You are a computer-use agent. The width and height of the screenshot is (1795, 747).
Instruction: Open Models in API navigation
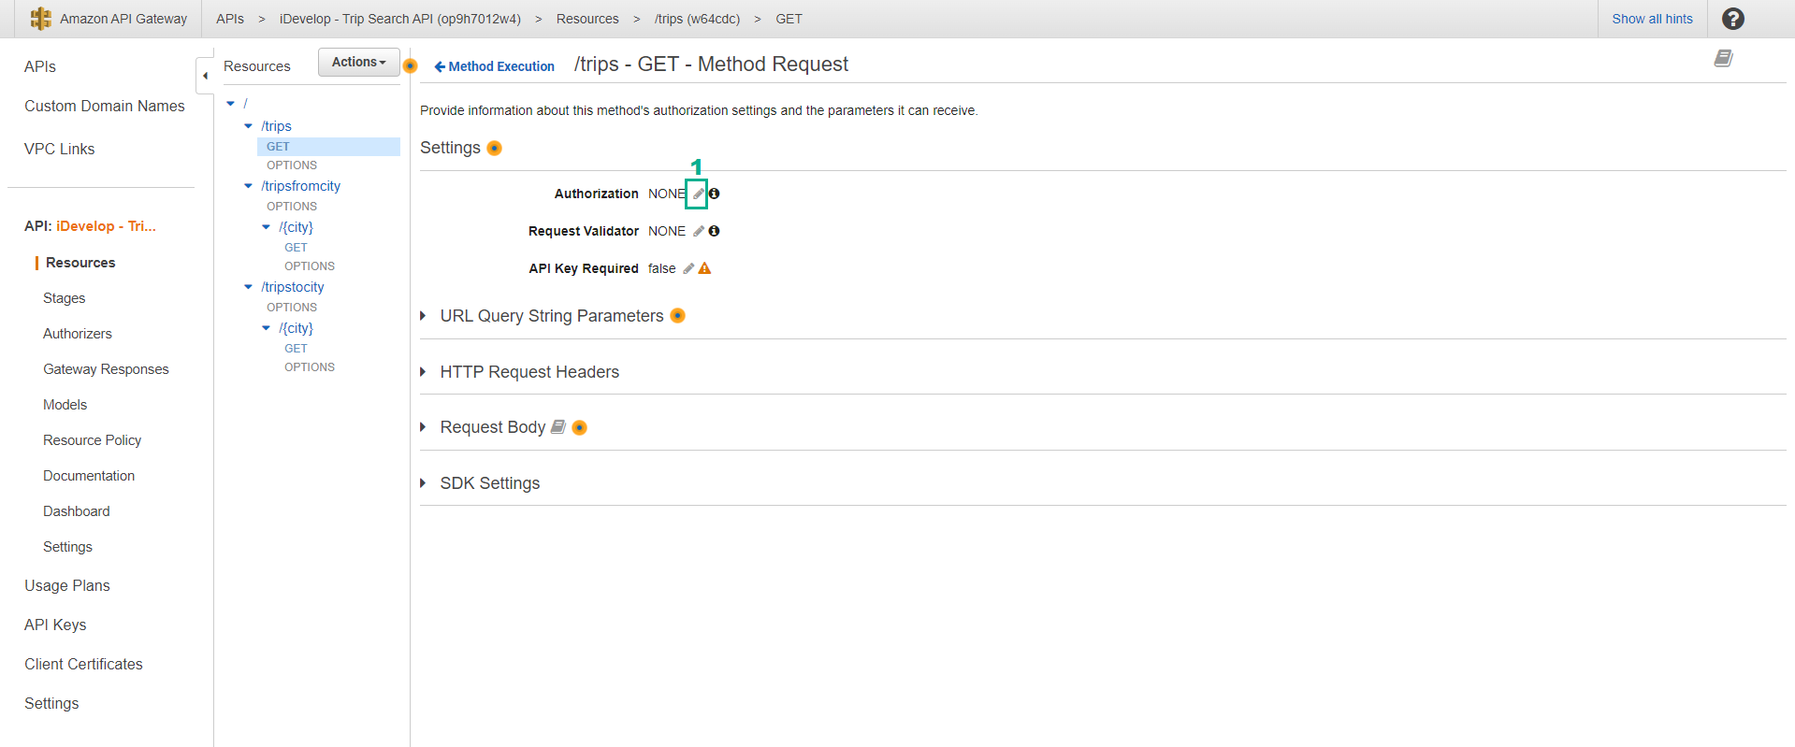(x=65, y=405)
